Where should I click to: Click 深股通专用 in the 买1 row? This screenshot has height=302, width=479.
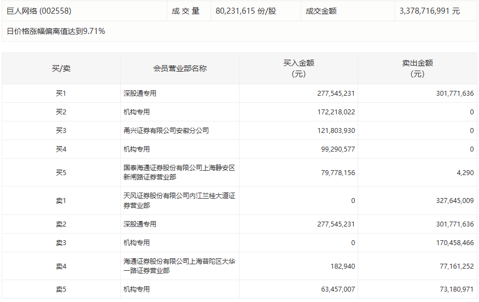click(x=140, y=93)
